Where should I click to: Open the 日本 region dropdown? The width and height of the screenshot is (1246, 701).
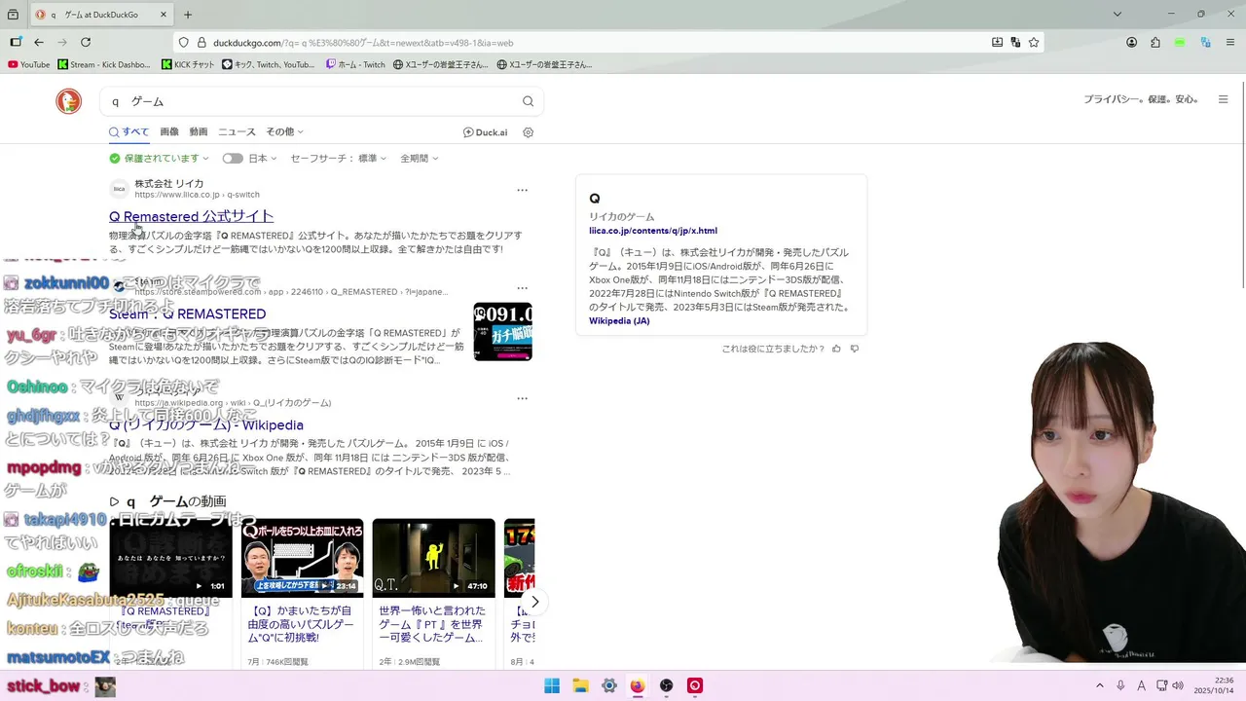[x=263, y=158]
